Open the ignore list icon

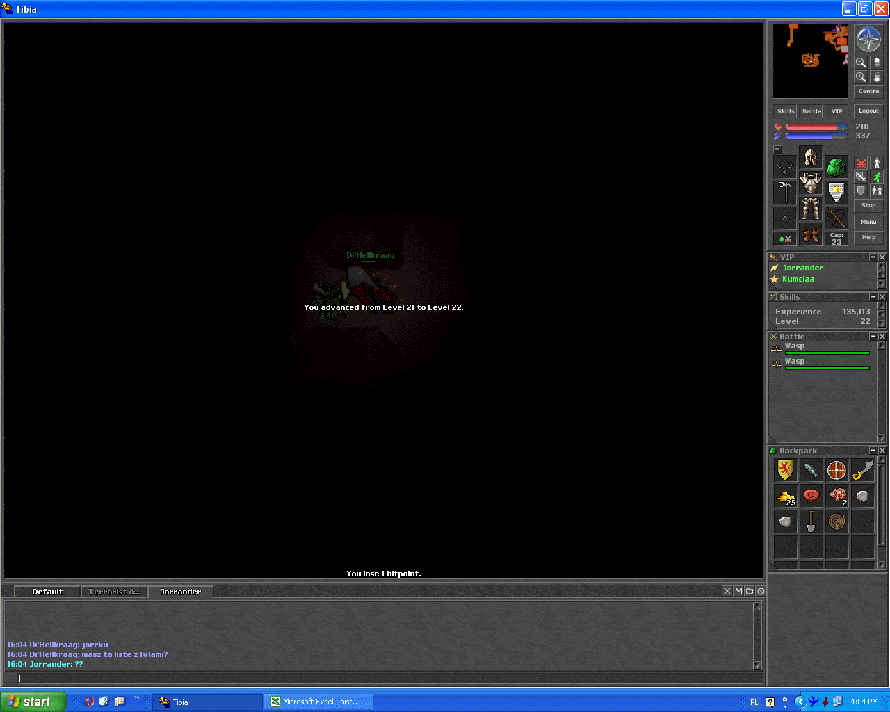click(x=761, y=591)
